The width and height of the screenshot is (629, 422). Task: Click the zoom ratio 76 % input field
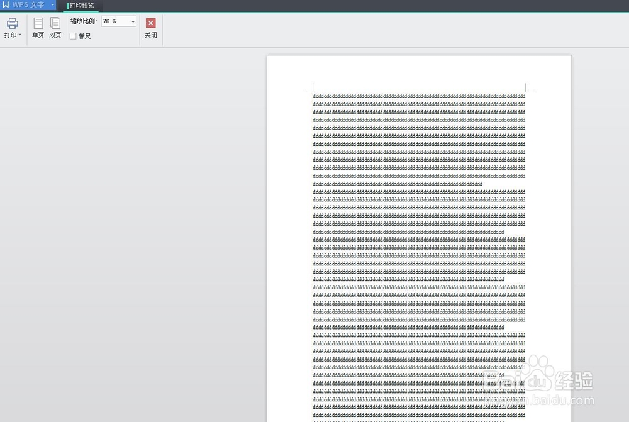point(116,21)
